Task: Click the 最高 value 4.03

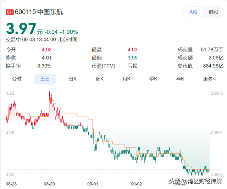Action: [132, 50]
